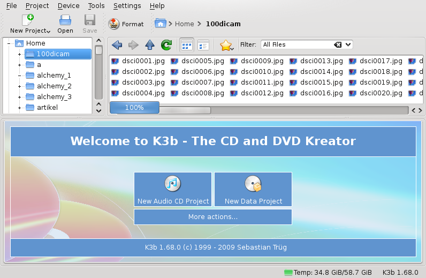Open the Tools menu
426x278 pixels.
[x=96, y=6]
